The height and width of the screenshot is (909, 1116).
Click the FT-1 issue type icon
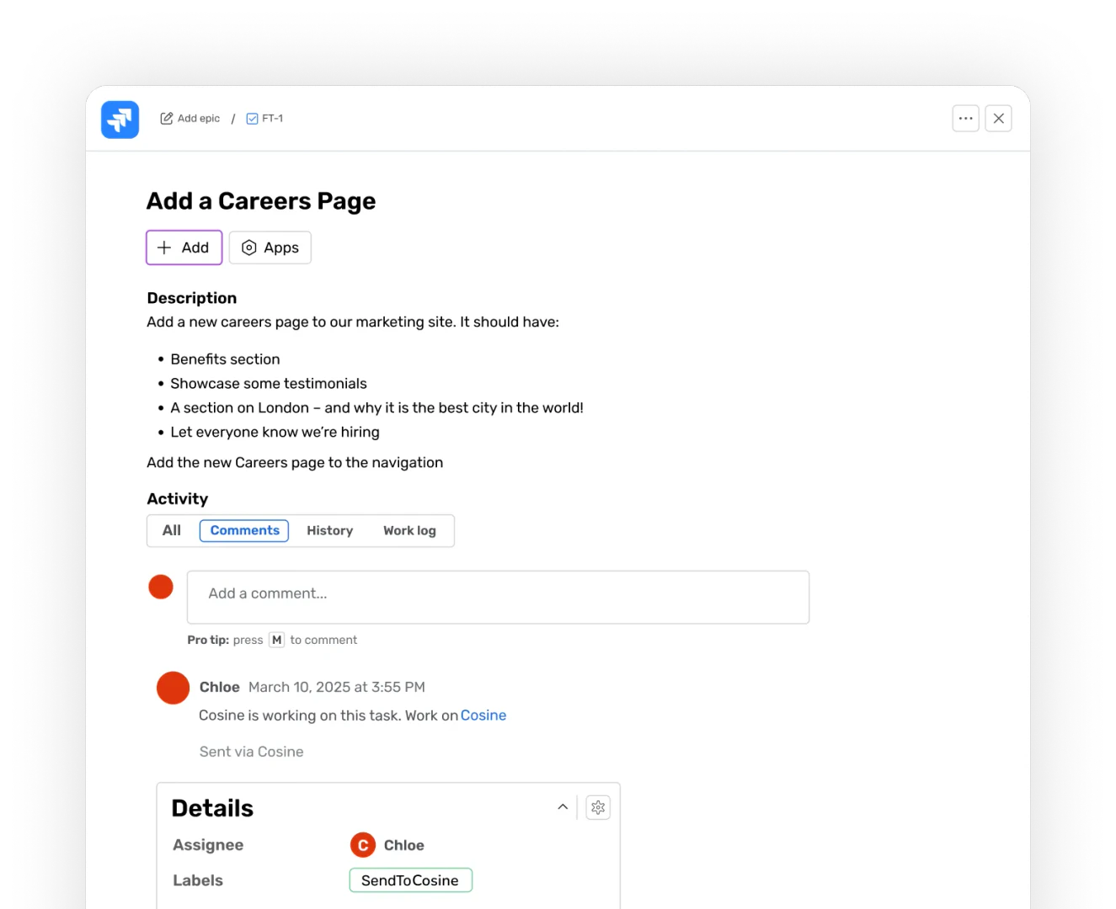click(252, 118)
